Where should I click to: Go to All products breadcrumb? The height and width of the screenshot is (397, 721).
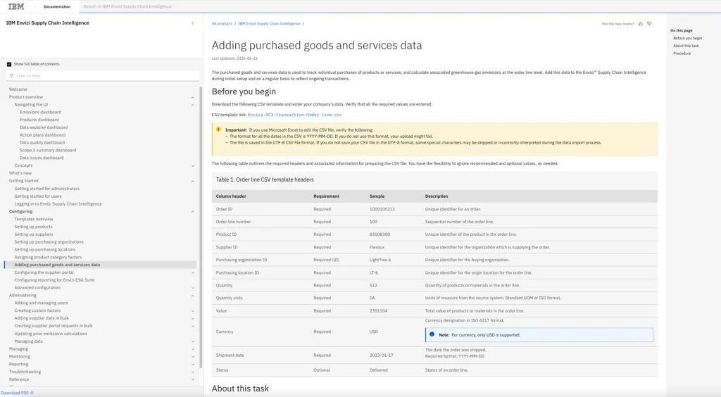tap(222, 23)
